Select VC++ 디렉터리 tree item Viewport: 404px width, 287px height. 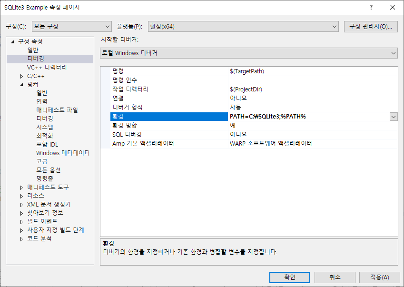click(47, 67)
